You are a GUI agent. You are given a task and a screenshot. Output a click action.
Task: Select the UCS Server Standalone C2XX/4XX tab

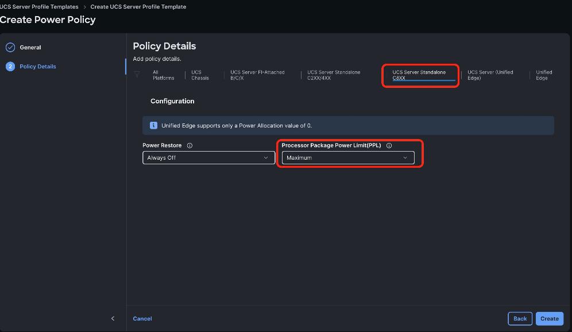pyautogui.click(x=334, y=75)
